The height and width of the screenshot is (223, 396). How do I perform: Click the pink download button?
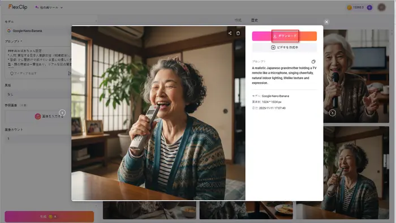[x=284, y=36]
